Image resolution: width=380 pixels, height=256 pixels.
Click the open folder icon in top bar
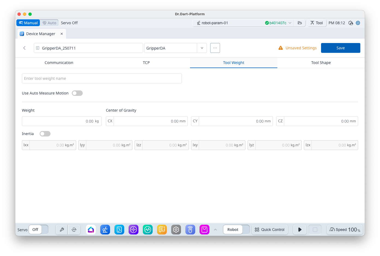coord(300,23)
